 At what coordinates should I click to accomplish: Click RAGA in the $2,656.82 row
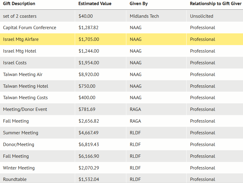pos(135,121)
